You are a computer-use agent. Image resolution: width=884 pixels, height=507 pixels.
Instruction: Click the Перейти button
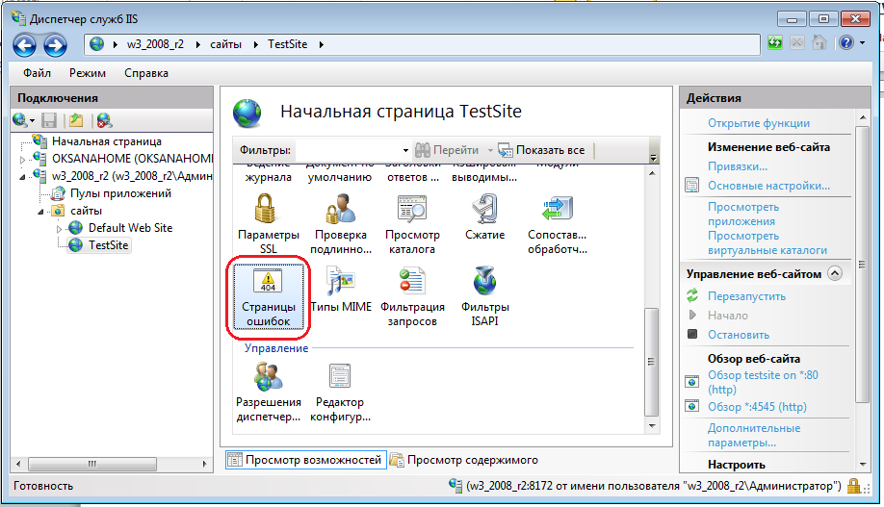tap(448, 150)
